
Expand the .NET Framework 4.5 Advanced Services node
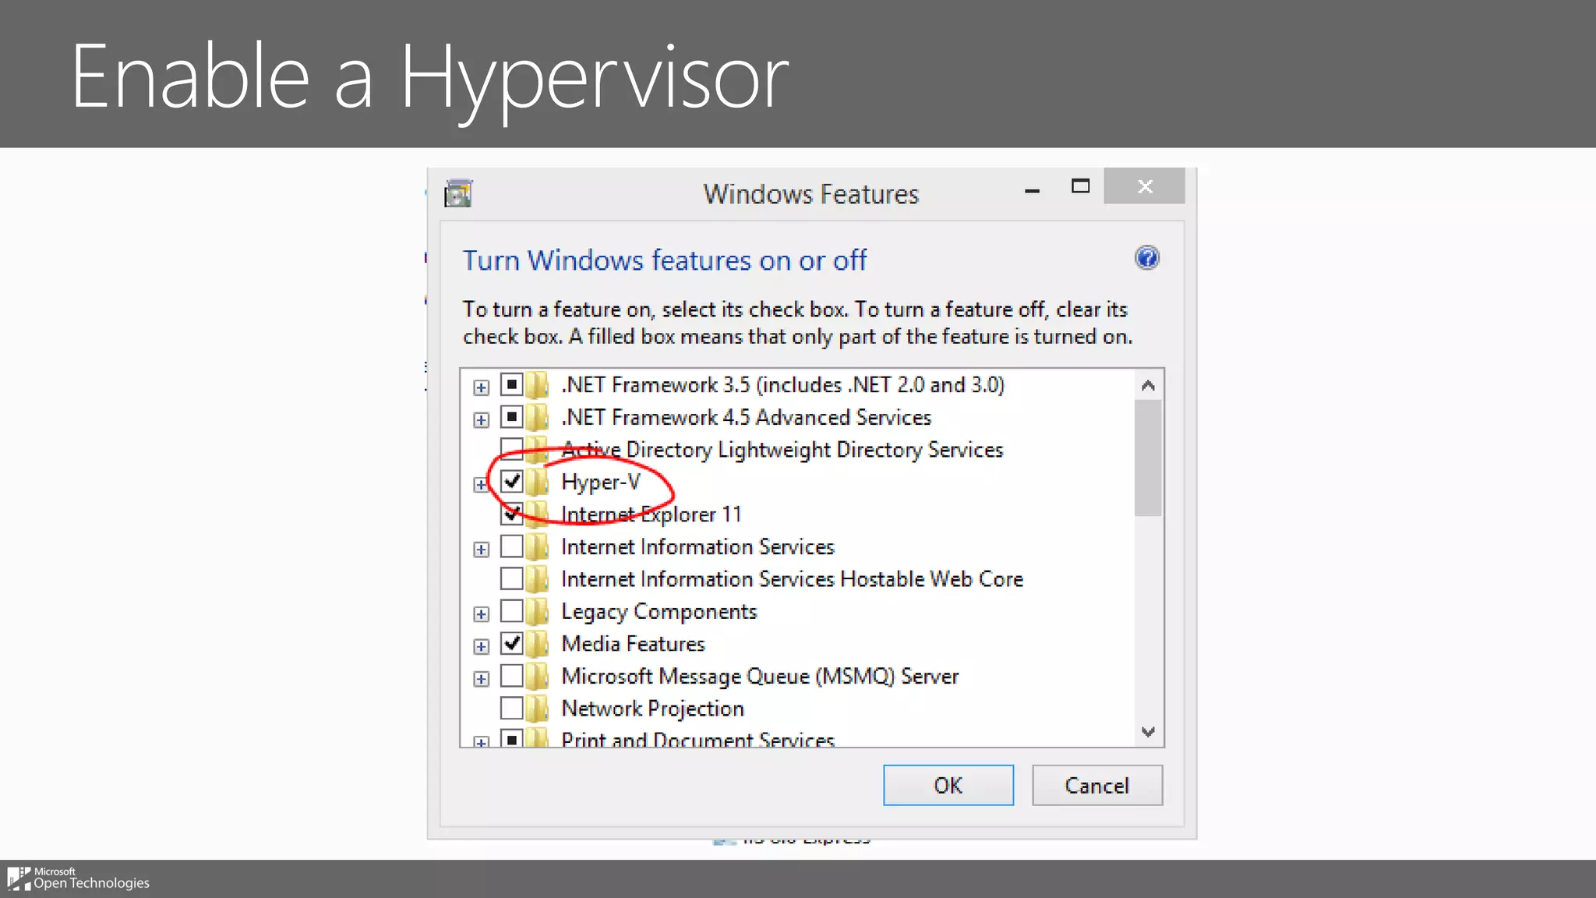(x=481, y=420)
